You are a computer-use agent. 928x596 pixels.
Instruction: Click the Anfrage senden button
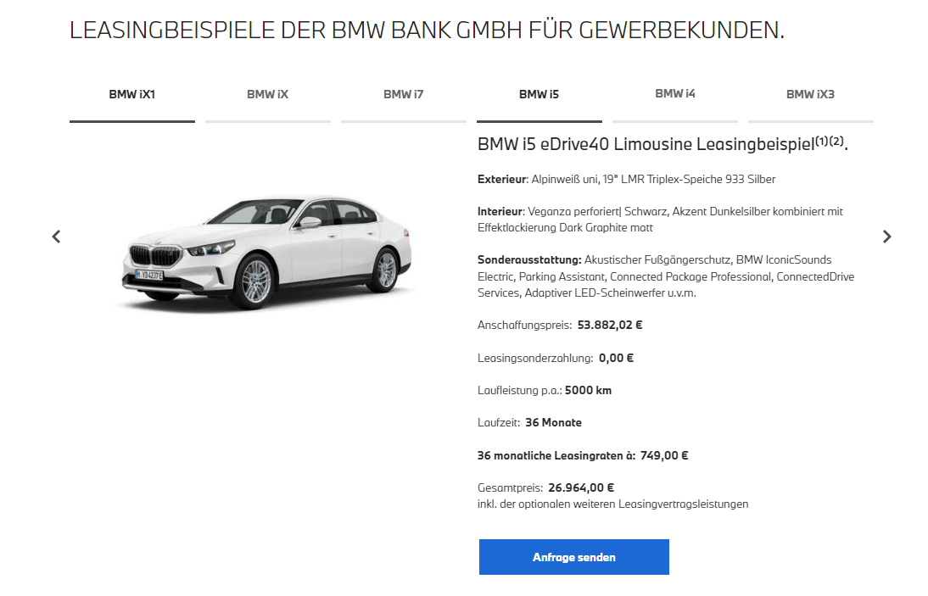coord(574,557)
